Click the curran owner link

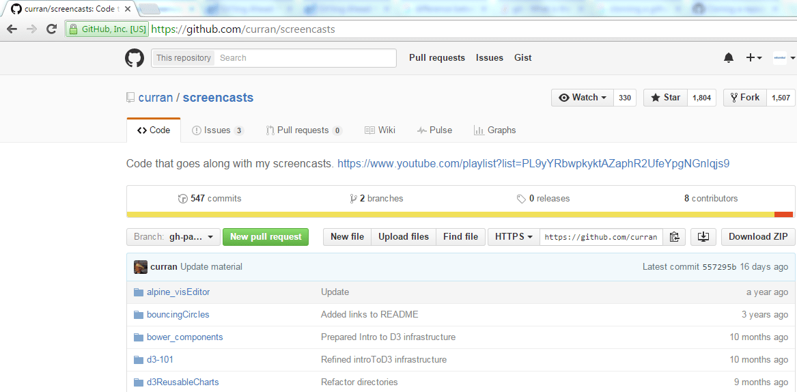tap(156, 98)
